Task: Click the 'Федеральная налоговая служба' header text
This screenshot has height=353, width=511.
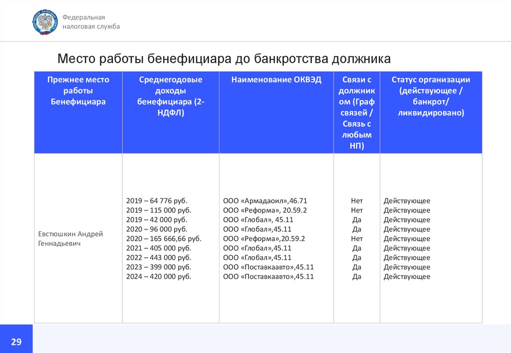Action: point(91,22)
